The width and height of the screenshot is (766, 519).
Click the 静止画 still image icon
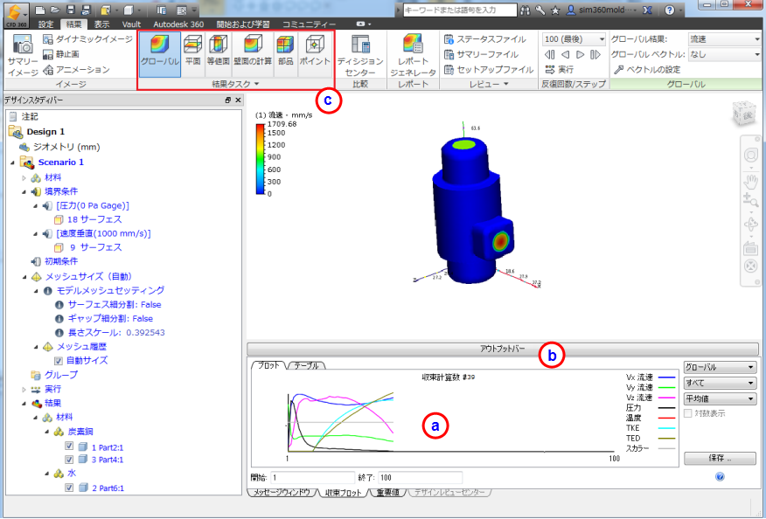click(48, 54)
